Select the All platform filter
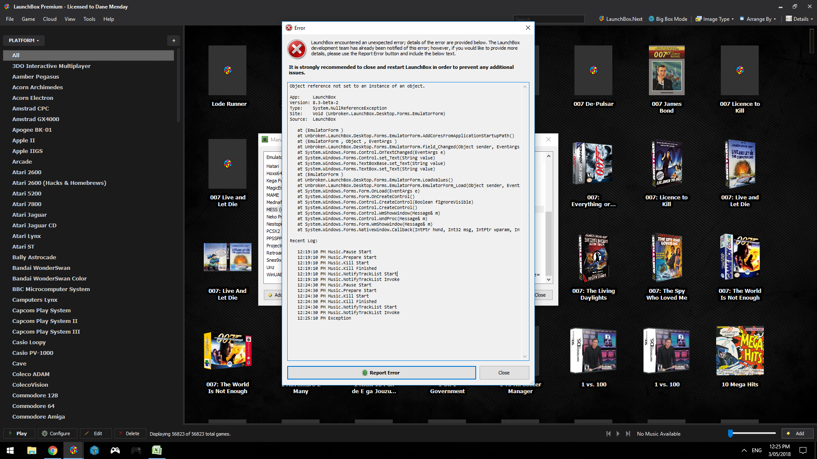The height and width of the screenshot is (459, 817). [89, 55]
